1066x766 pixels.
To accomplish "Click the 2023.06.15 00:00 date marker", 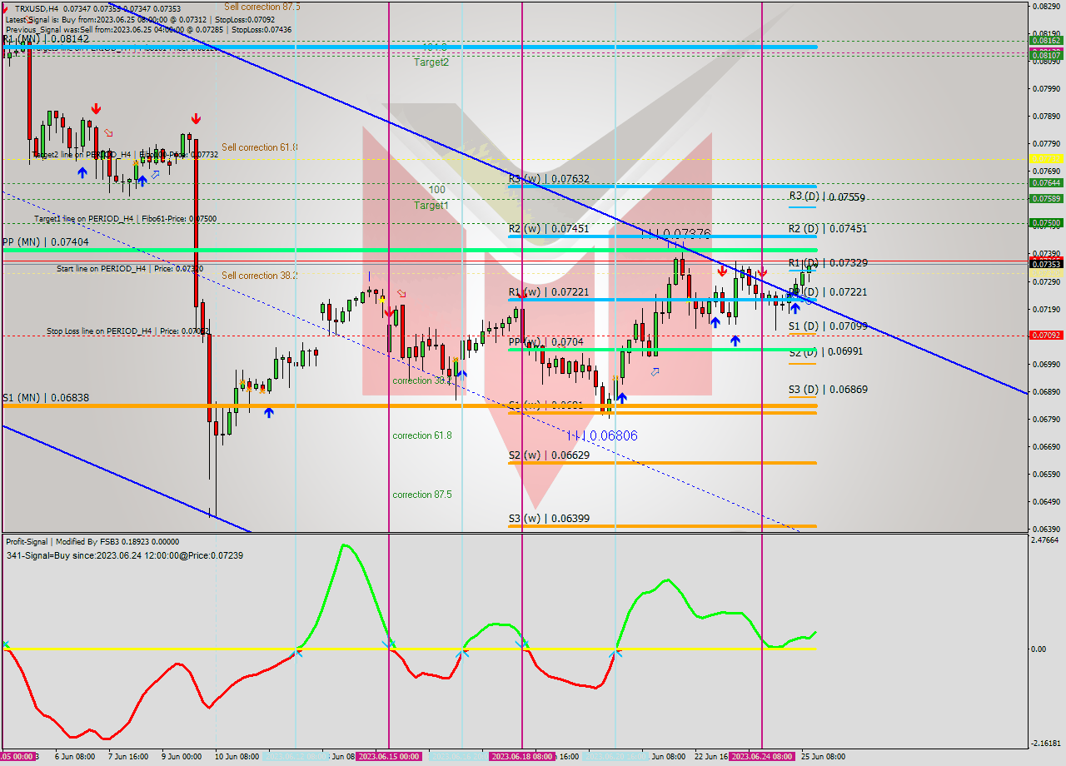I will (388, 757).
